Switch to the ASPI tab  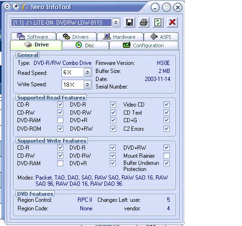161,36
